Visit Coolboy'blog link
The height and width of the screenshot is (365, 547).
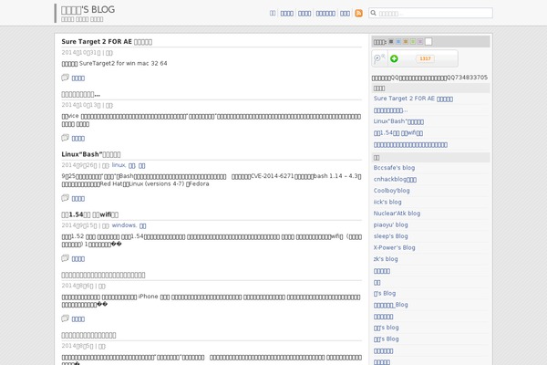391,191
